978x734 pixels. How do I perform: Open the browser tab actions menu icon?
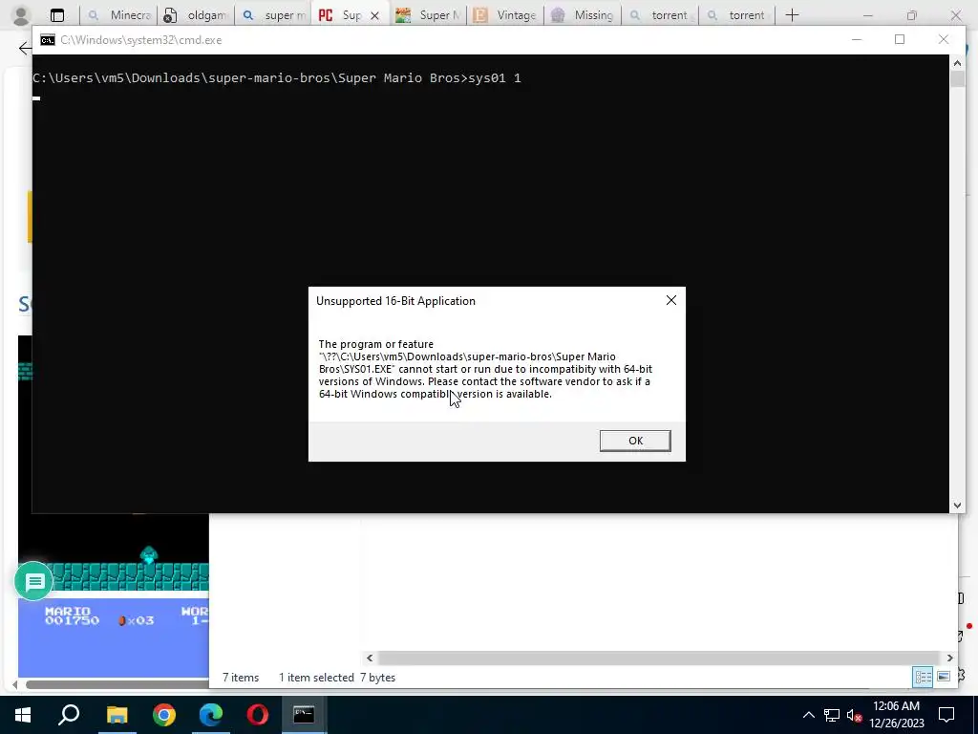point(56,15)
